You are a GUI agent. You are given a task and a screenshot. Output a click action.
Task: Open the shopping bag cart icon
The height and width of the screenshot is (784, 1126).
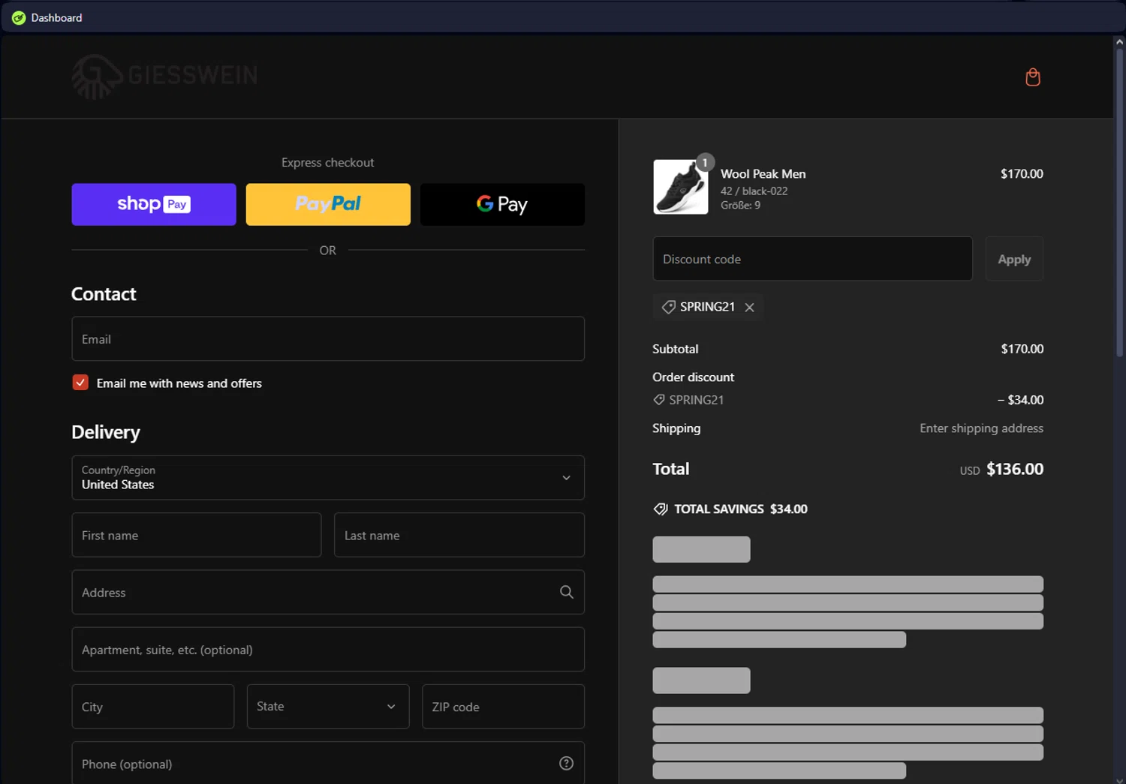pos(1033,77)
